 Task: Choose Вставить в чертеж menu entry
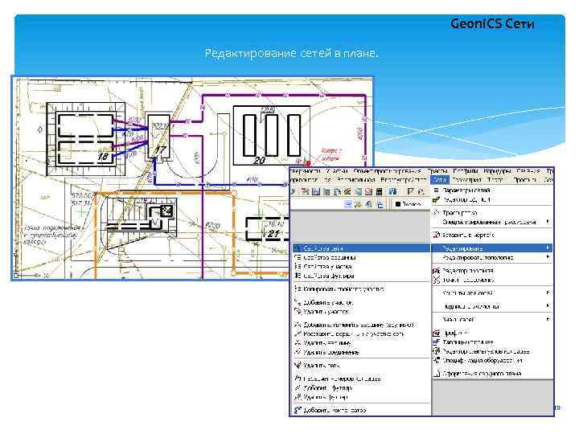pos(468,235)
